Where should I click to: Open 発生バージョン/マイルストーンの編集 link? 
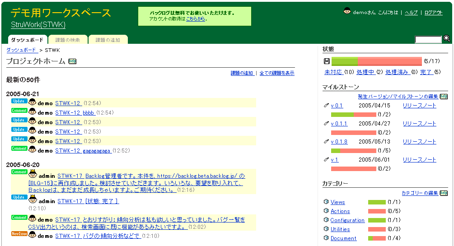click(x=398, y=97)
